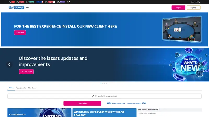This screenshot has height=117, width=209.
Task: Go to previous carousel slide arrow
Action: click(9, 64)
